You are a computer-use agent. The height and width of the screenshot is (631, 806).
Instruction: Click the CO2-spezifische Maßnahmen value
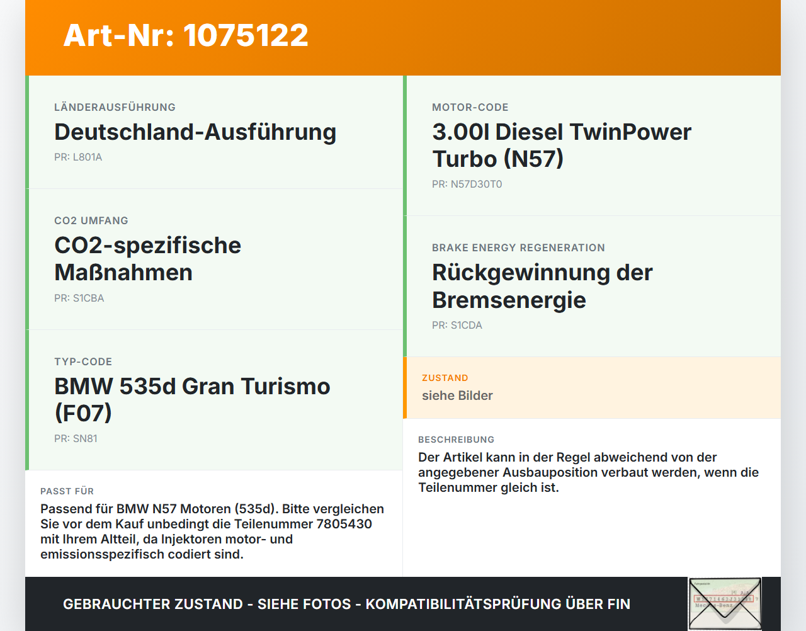click(x=148, y=259)
